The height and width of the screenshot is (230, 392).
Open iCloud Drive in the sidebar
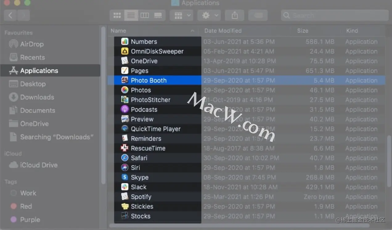tap(39, 165)
